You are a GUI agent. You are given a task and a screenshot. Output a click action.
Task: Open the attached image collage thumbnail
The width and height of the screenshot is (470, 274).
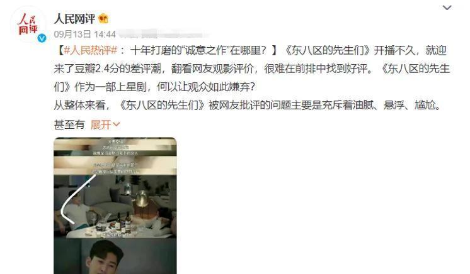tap(115, 205)
